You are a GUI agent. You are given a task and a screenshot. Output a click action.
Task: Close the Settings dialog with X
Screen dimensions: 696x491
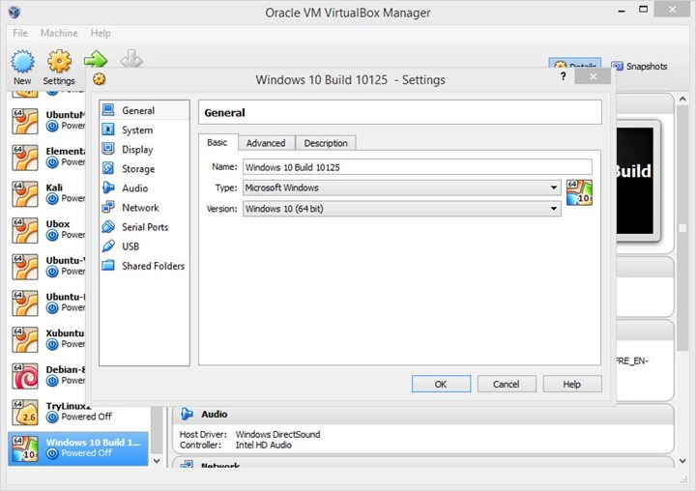tap(593, 76)
